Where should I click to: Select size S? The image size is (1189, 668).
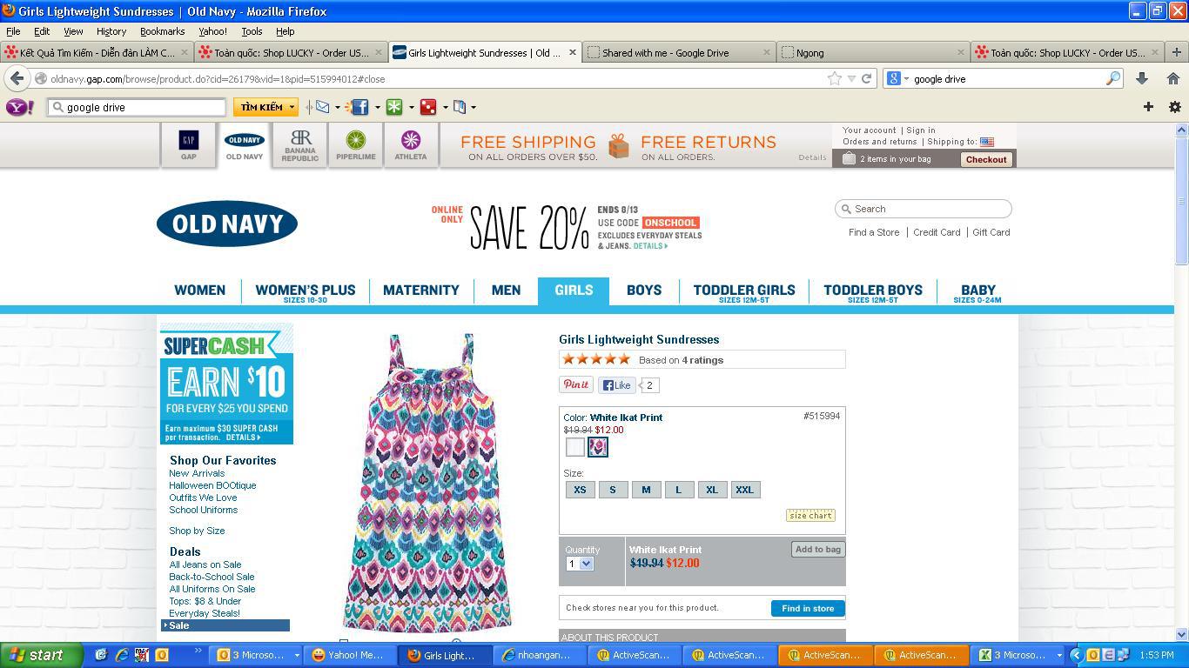(x=613, y=490)
